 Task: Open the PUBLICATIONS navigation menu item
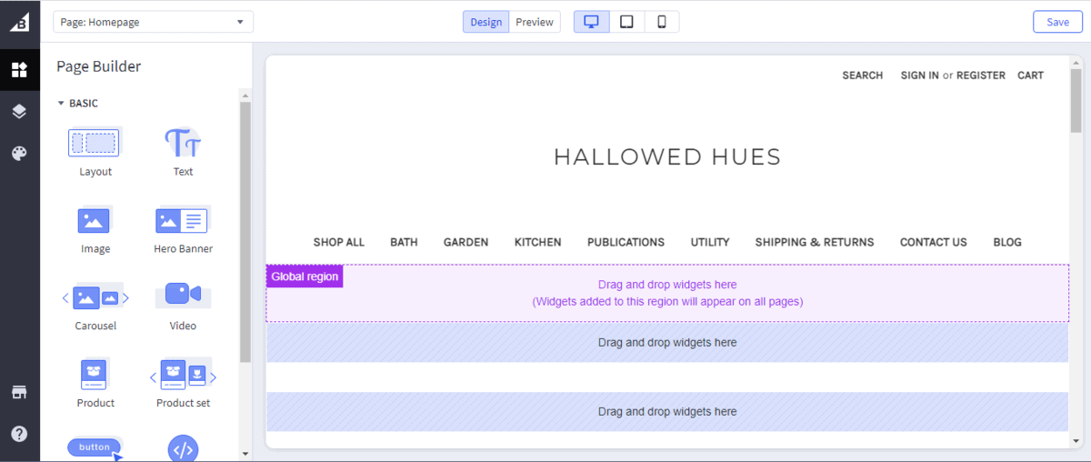(626, 242)
